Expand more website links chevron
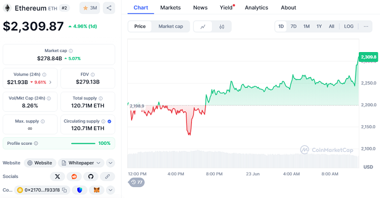Image resolution: width=380 pixels, height=198 pixels. coord(110,163)
